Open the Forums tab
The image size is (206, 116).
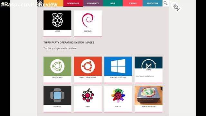tap(133, 3)
